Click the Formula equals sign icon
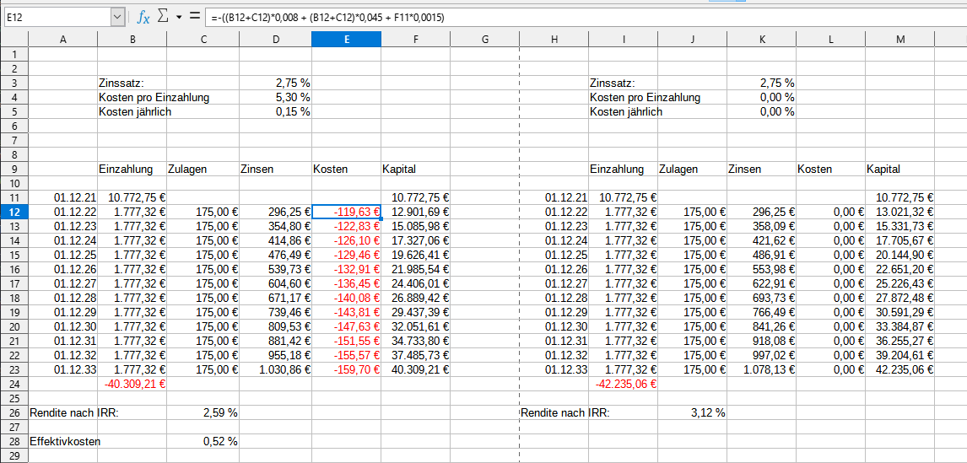 [194, 17]
